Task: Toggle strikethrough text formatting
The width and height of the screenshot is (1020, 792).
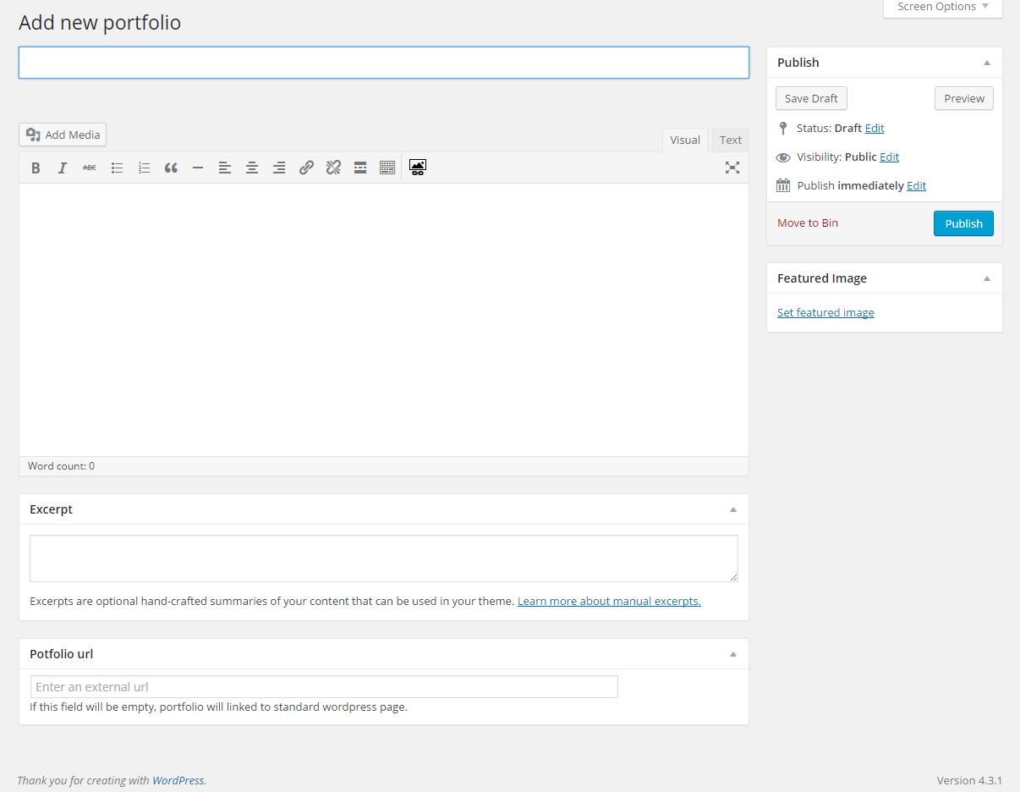Action: 90,168
